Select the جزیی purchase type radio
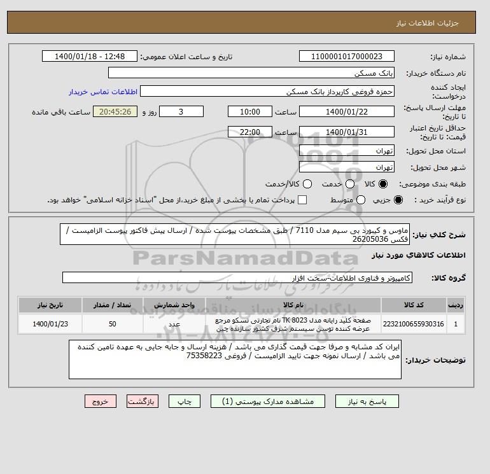The height and width of the screenshot is (474, 490). coord(398,200)
